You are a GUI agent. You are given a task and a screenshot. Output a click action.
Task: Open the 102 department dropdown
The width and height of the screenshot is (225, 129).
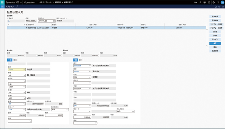[24, 75]
